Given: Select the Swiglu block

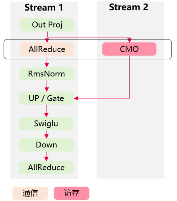Looking at the screenshot, I should 46,123.
